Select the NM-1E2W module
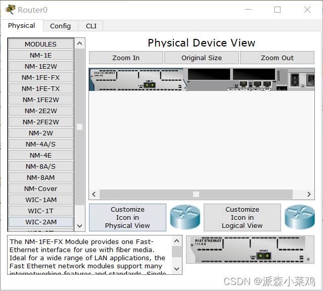Image resolution: width=323 pixels, height=291 pixels. pyautogui.click(x=41, y=66)
